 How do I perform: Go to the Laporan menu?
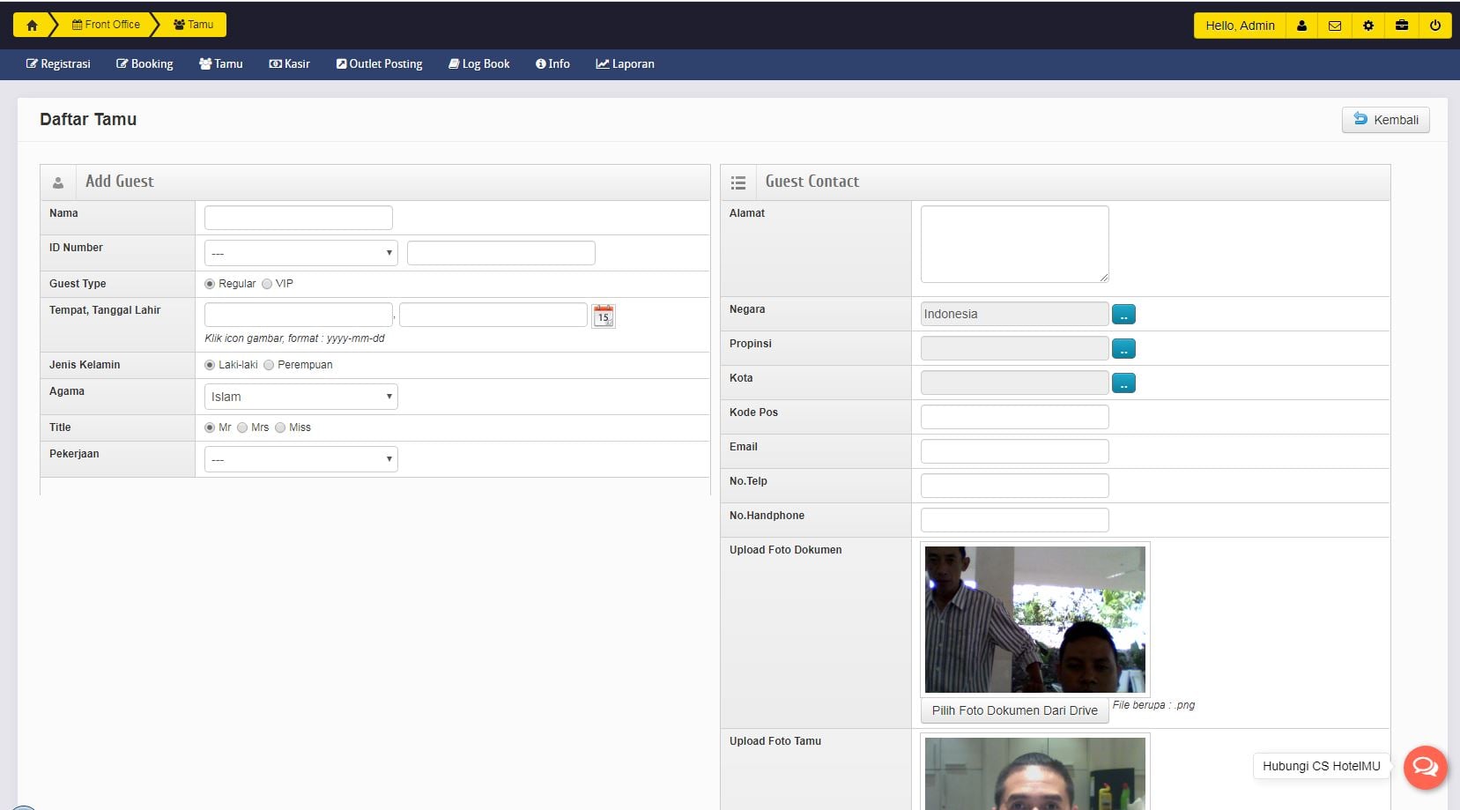(625, 64)
